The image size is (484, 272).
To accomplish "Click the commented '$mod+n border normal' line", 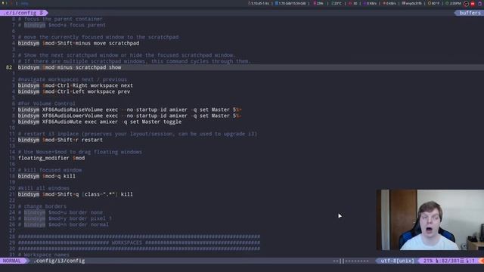I will coord(64,224).
